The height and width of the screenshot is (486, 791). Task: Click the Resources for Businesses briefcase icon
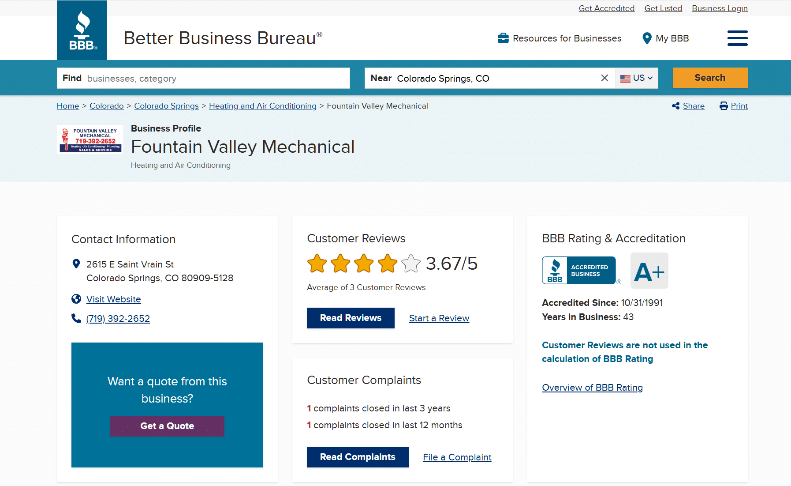click(503, 38)
